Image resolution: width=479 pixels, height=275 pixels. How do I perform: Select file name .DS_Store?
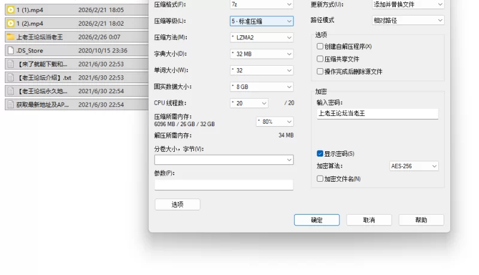tap(29, 51)
